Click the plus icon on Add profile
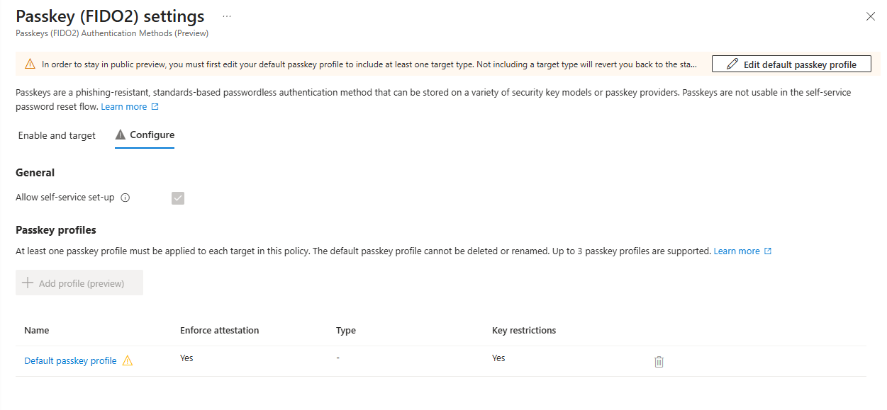 coord(28,281)
